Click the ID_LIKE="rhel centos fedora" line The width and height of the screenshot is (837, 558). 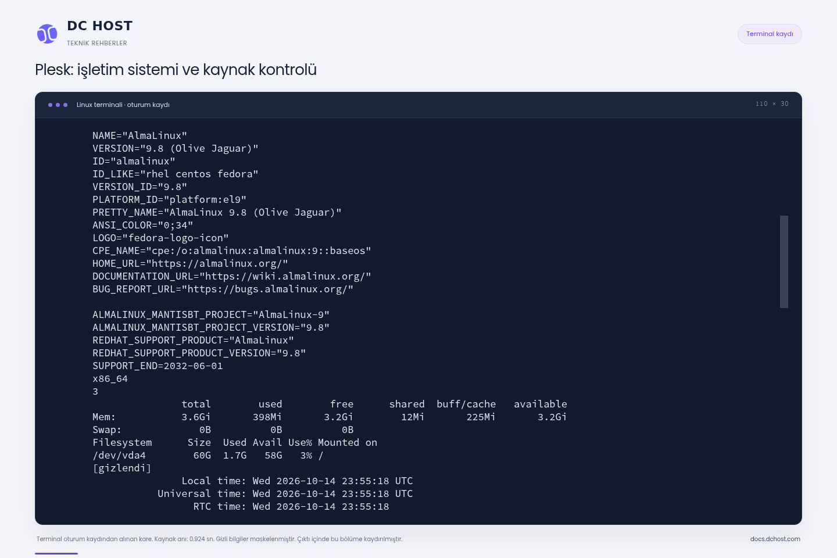tap(176, 174)
